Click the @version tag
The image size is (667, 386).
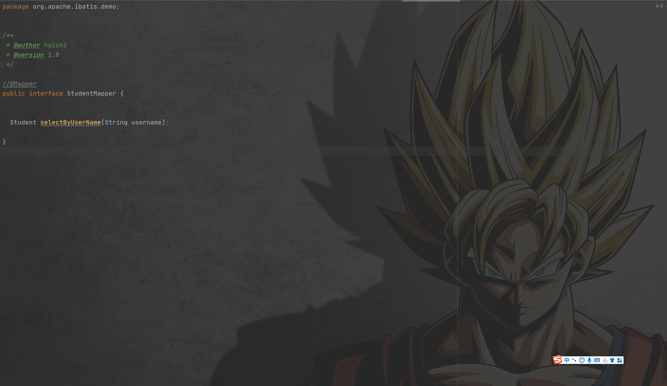coord(29,55)
